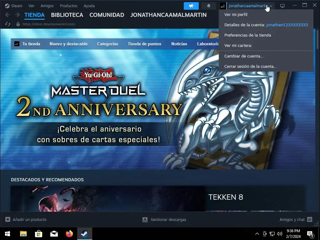Image resolution: width=320 pixels, height=240 pixels.
Task: Open the Amigos menu
Action: (x=47, y=6)
